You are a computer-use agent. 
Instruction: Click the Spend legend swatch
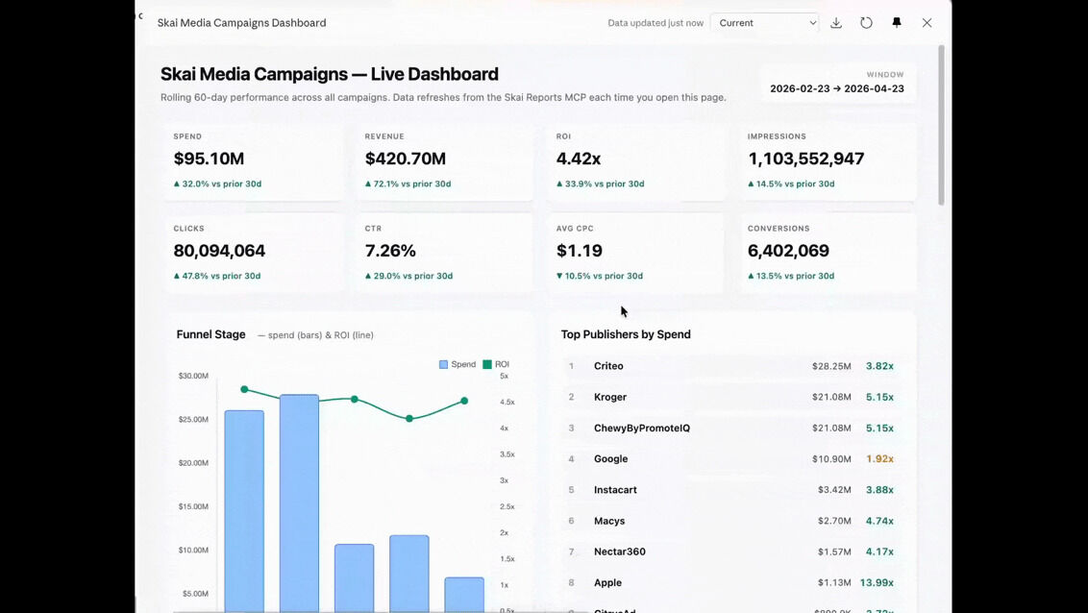click(x=443, y=364)
